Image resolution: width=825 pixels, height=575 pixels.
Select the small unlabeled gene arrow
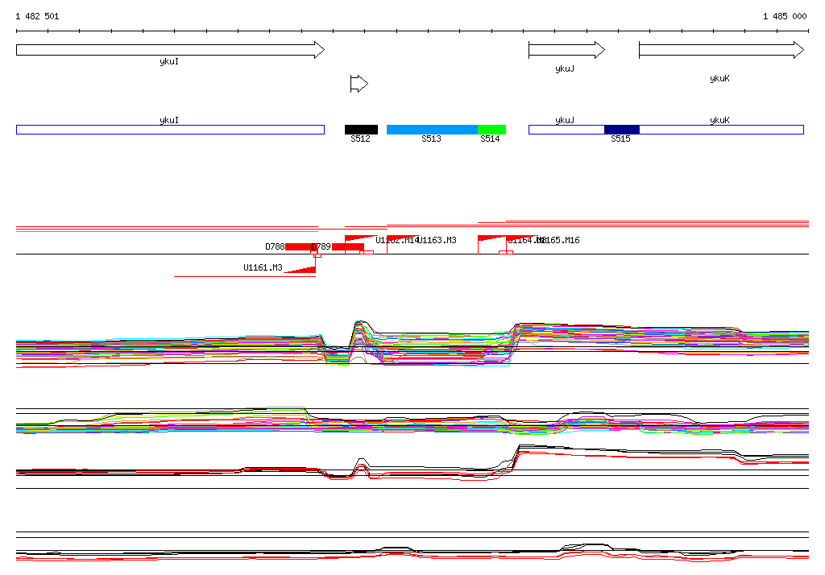point(359,83)
